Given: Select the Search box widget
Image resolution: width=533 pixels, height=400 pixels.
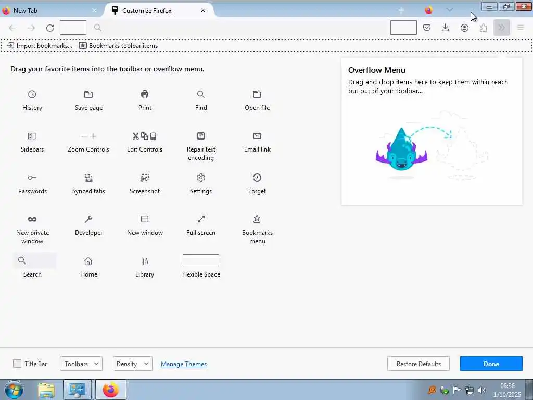Looking at the screenshot, I should coord(35,260).
